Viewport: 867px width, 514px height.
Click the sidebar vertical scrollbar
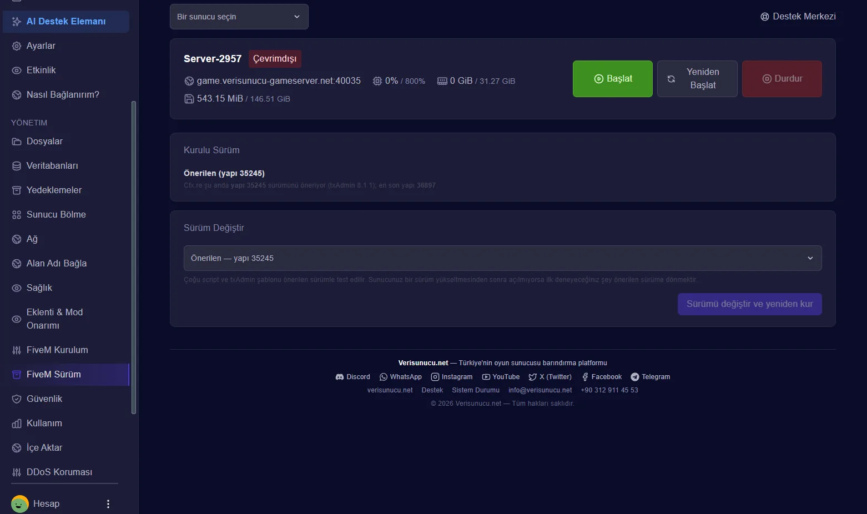(134, 258)
